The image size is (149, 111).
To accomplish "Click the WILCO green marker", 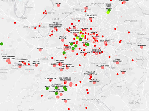I will pyautogui.click(x=47, y=88).
